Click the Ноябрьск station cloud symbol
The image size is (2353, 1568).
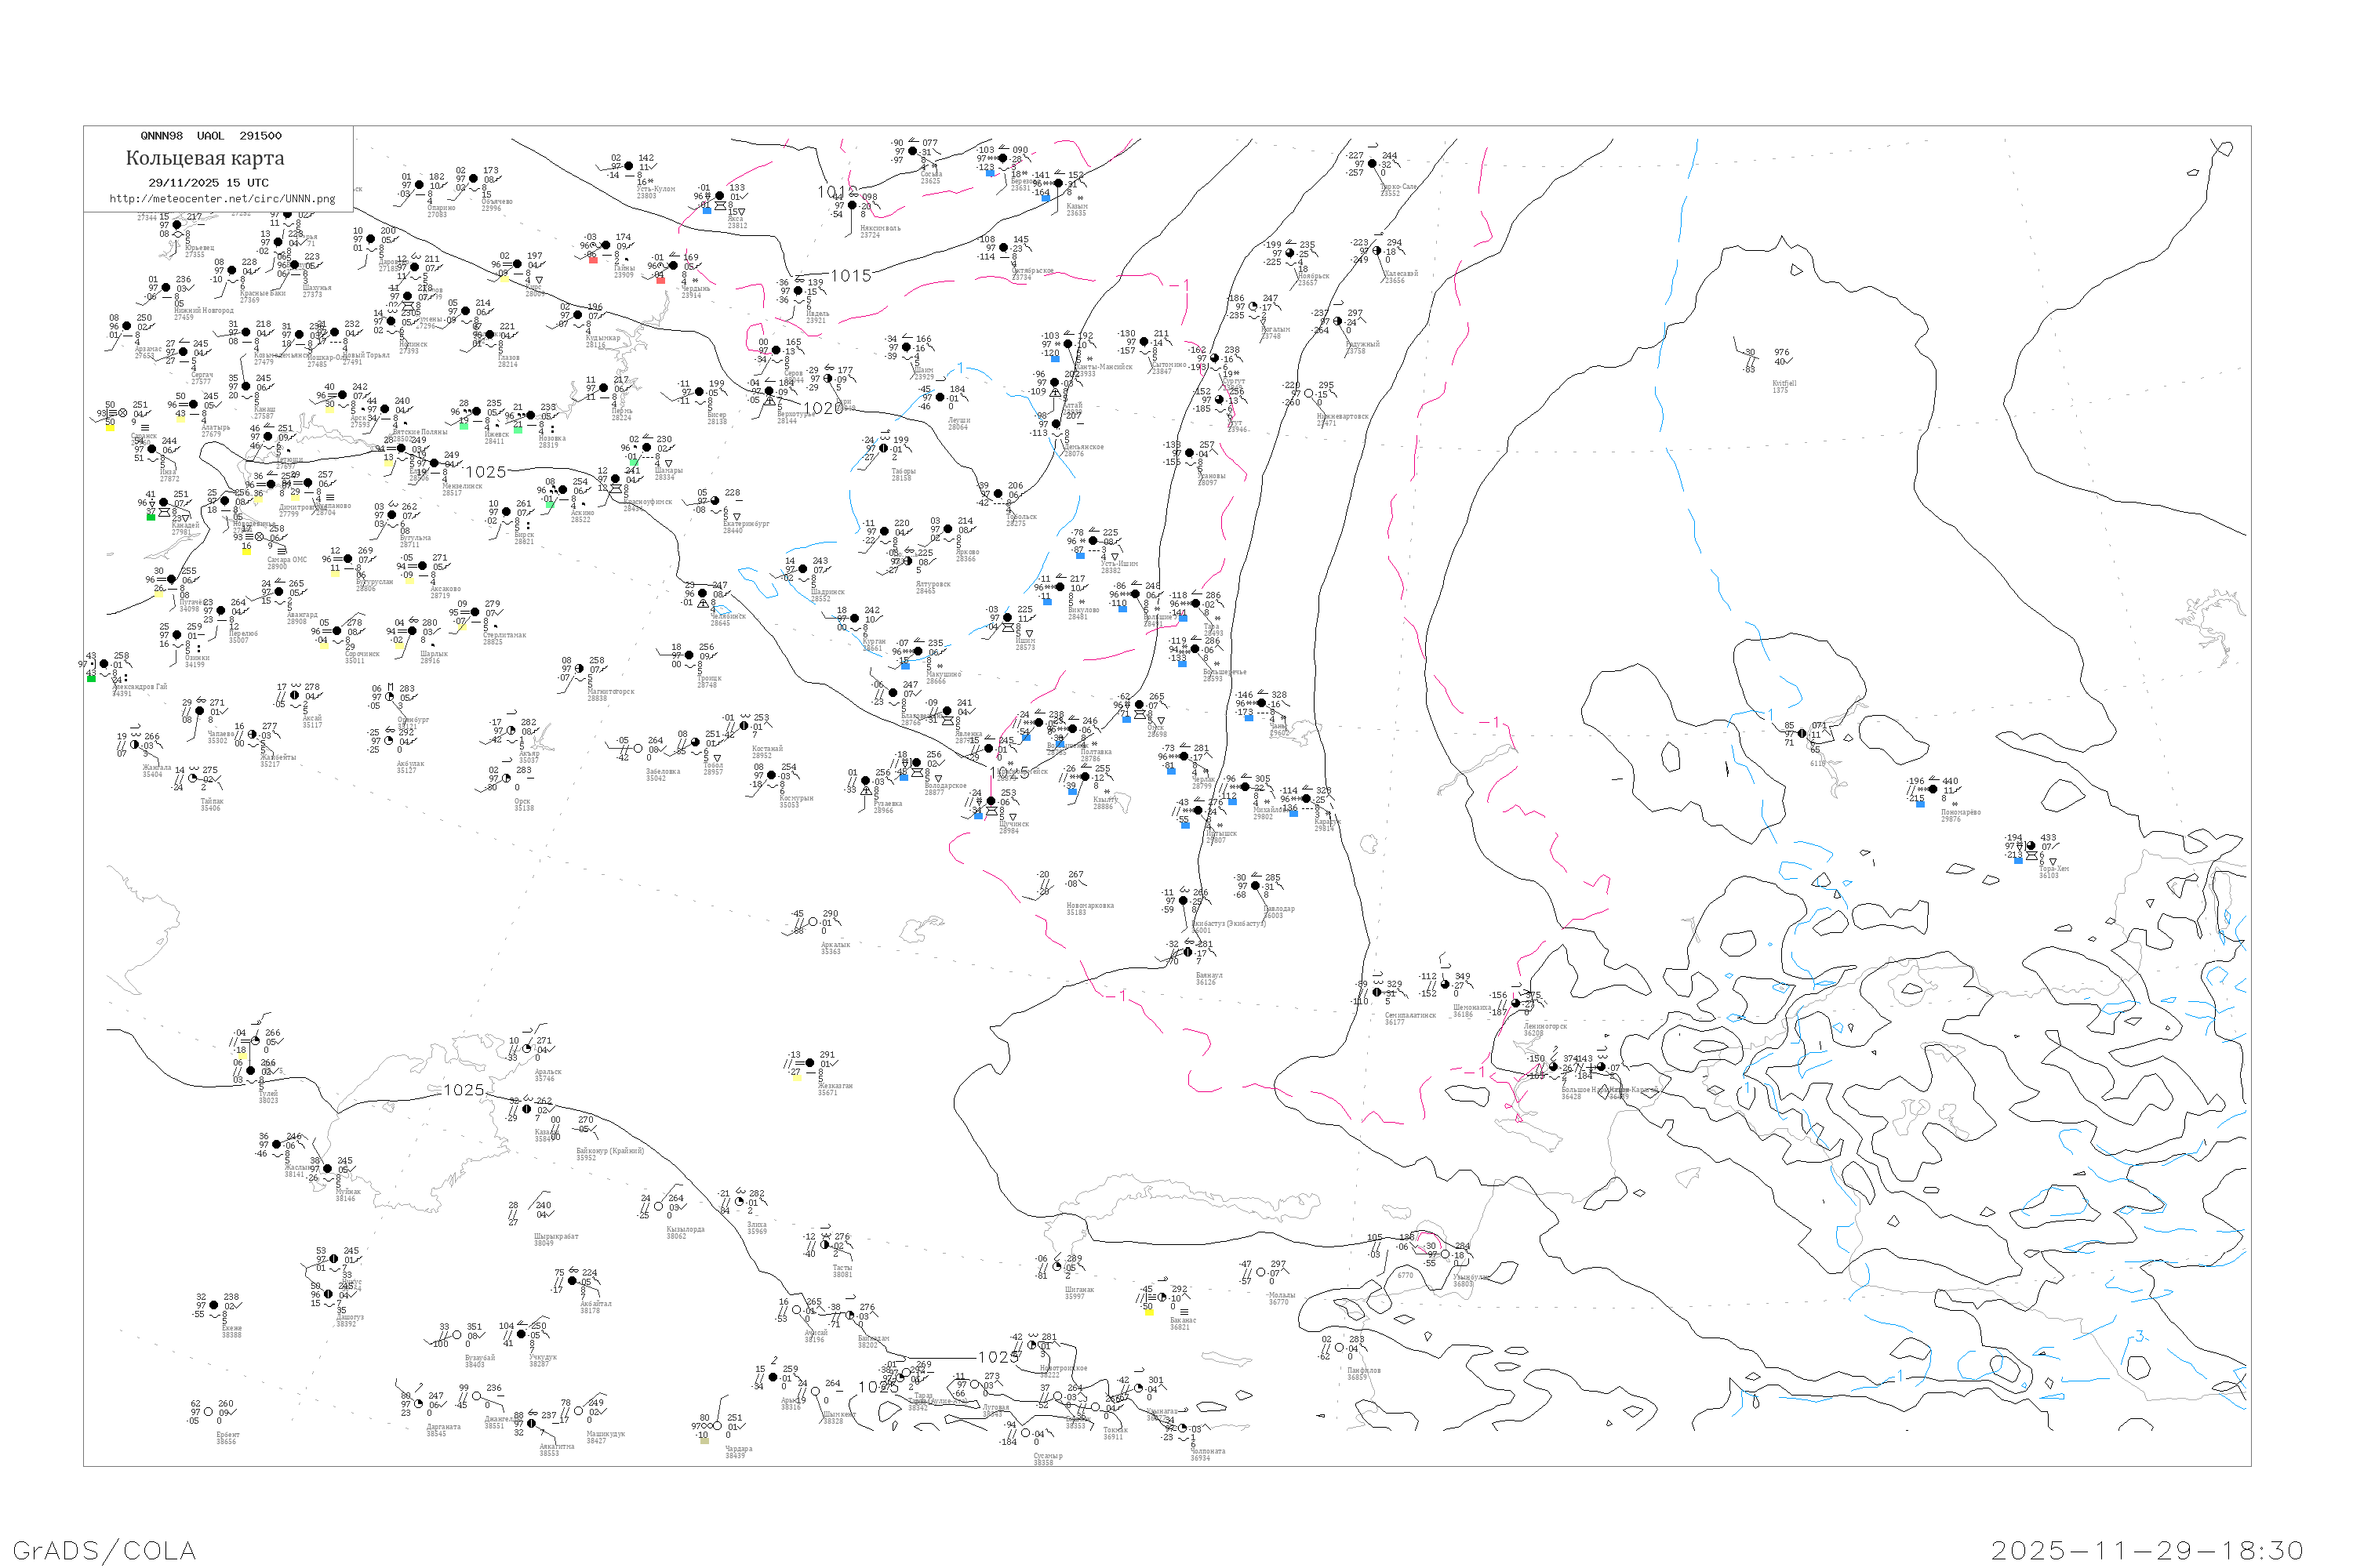coord(1289,253)
